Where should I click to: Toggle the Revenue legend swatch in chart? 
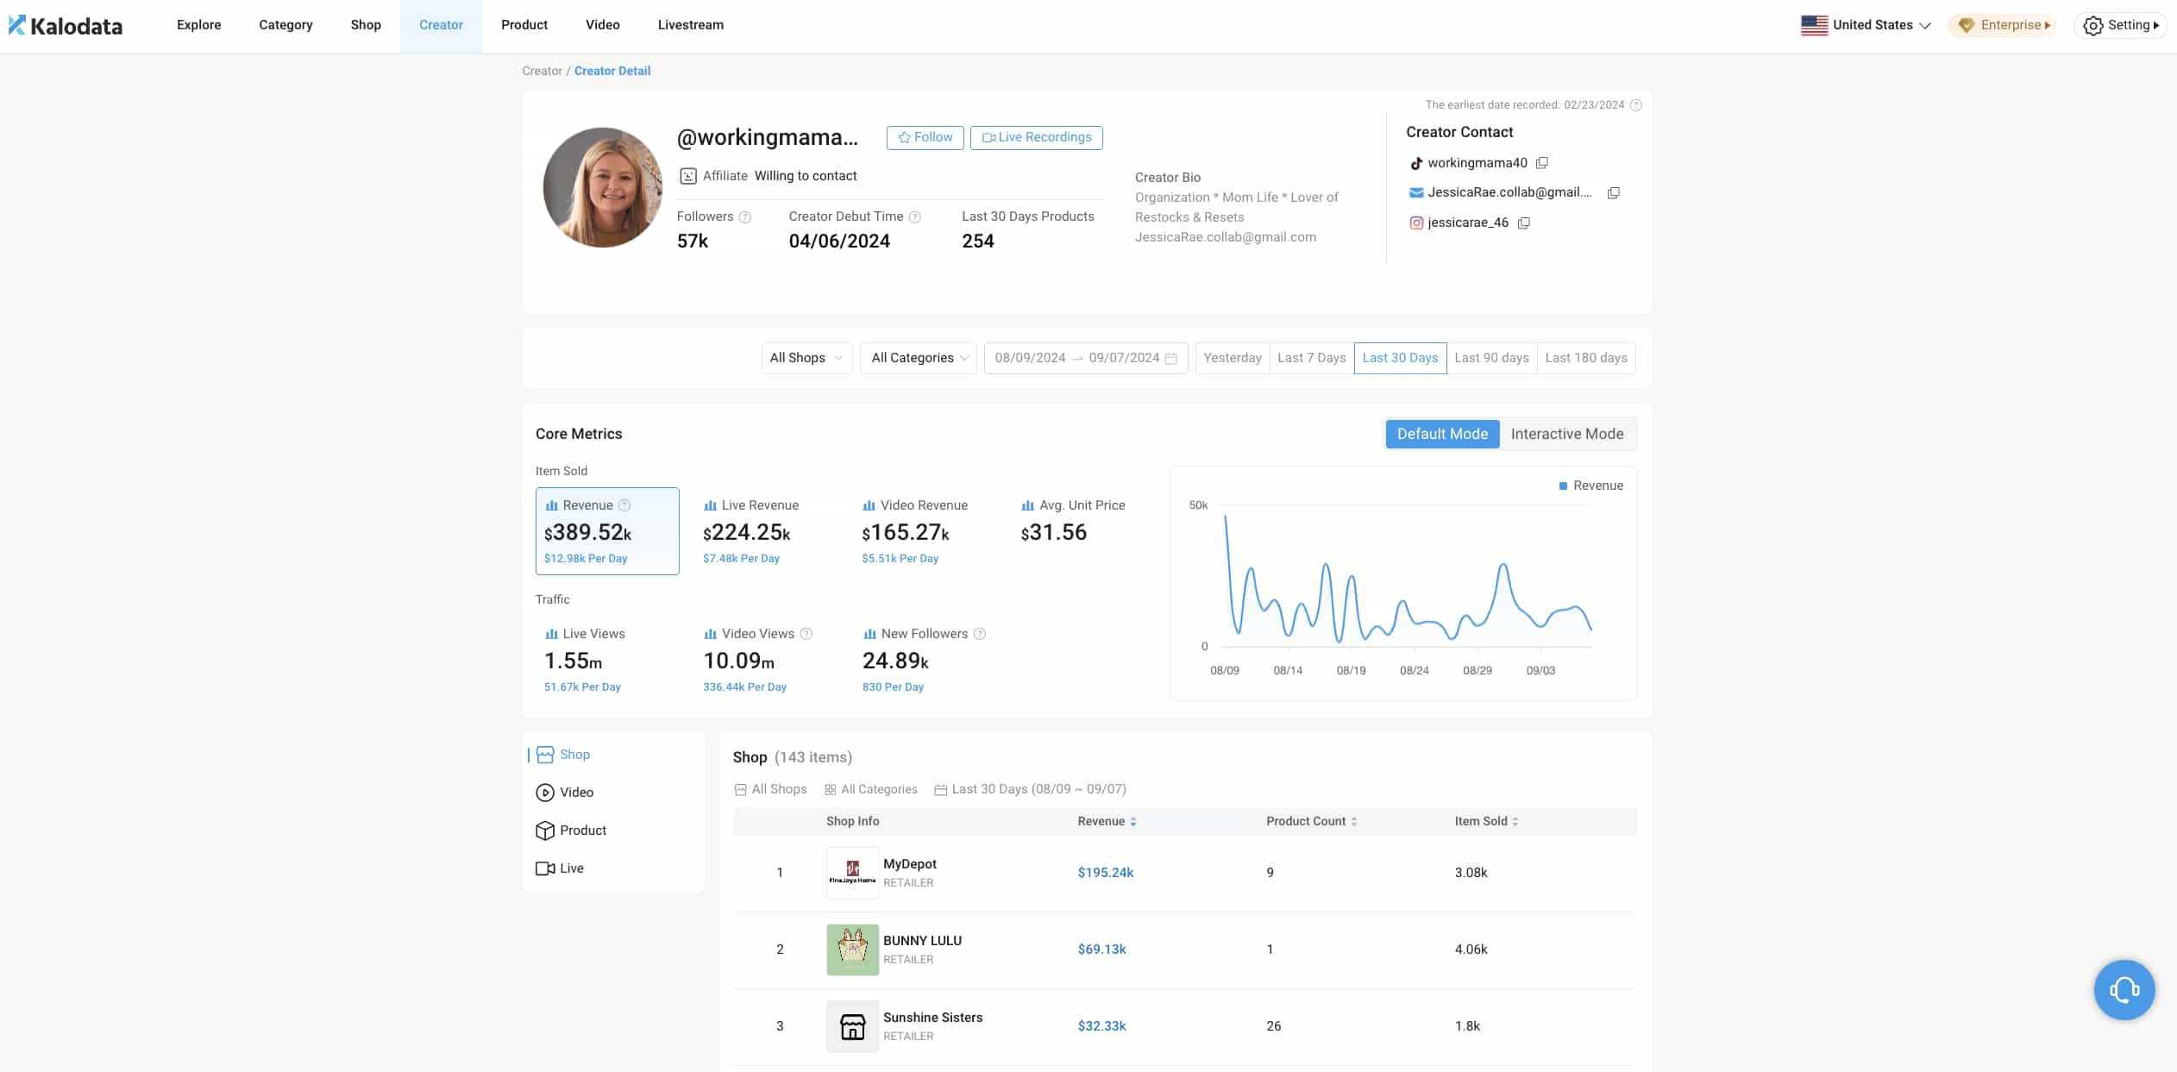click(1563, 486)
